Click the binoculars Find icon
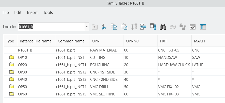 point(163,27)
